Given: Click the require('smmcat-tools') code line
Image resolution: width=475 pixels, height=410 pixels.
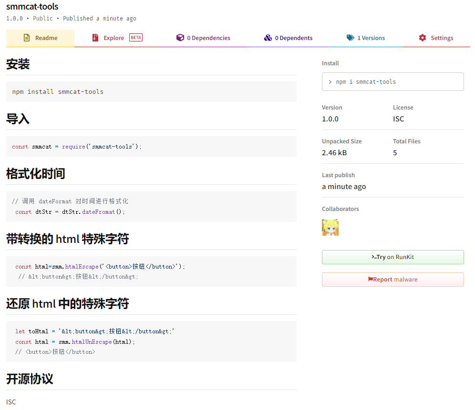Looking at the screenshot, I should click(77, 147).
